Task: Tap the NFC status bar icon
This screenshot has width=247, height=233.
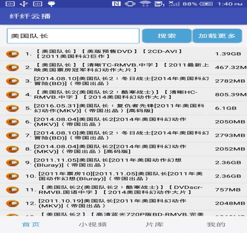Action: point(116,4)
